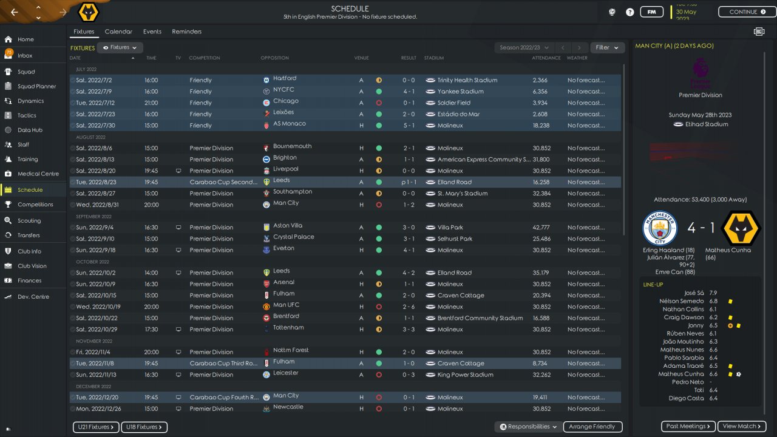Click the Competition column header

[205, 58]
